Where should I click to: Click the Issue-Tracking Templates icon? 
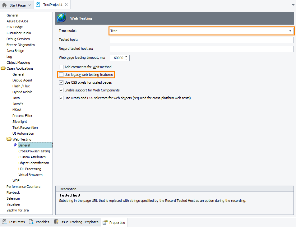pos(57,222)
